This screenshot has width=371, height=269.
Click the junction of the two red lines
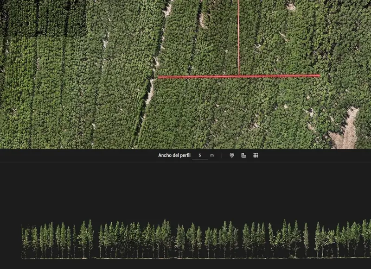pos(239,76)
